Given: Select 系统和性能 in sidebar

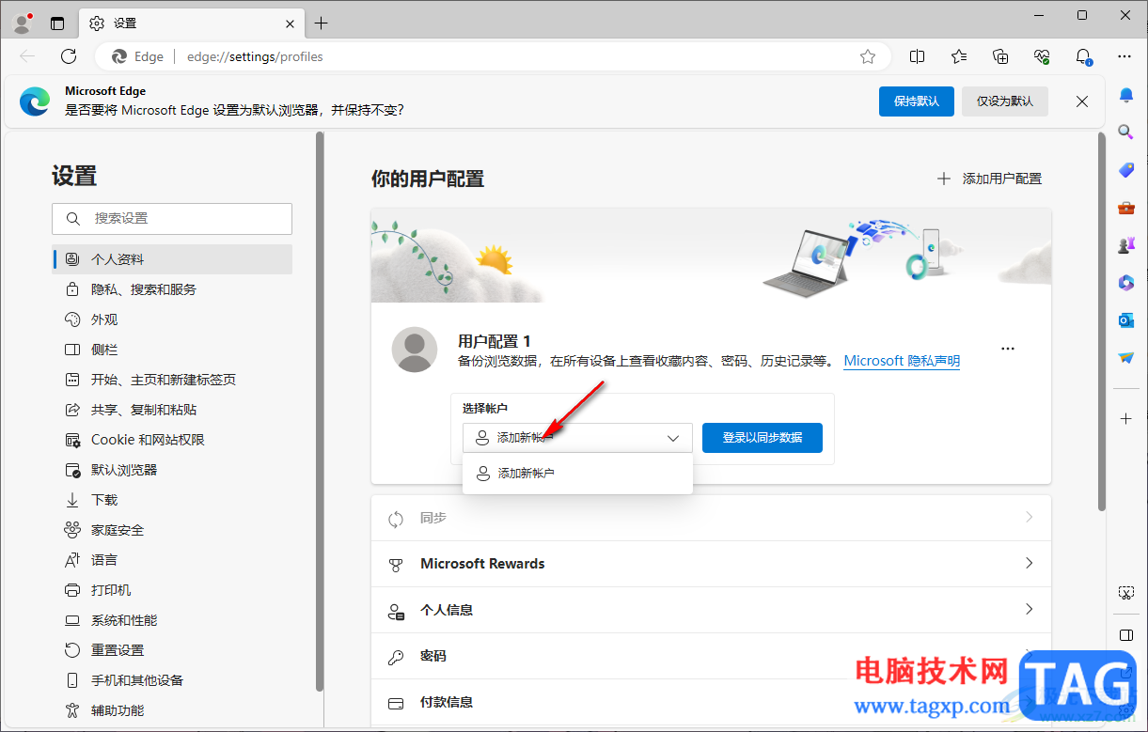Looking at the screenshot, I should click(x=172, y=620).
